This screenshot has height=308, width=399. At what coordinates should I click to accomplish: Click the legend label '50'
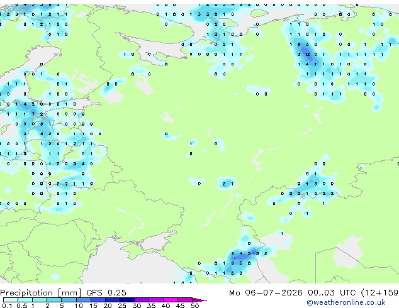[194, 305]
